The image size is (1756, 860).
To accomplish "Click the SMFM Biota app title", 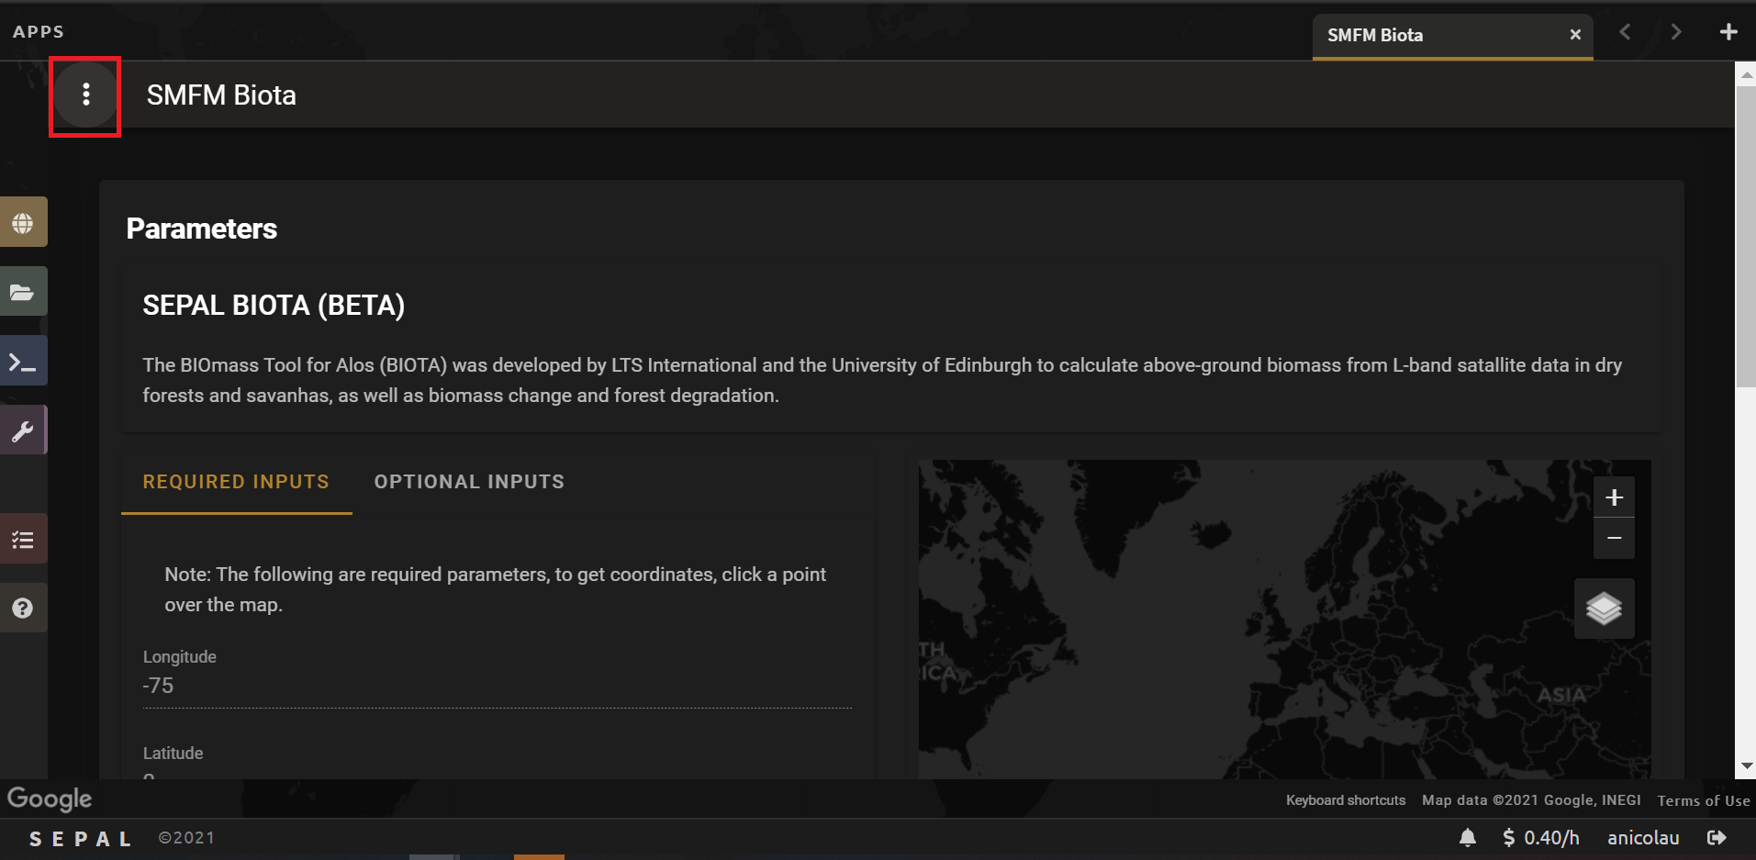I will pos(221,95).
